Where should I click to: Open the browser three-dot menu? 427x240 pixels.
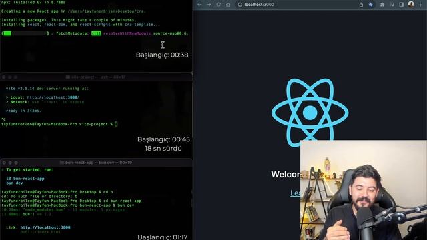[421, 5]
